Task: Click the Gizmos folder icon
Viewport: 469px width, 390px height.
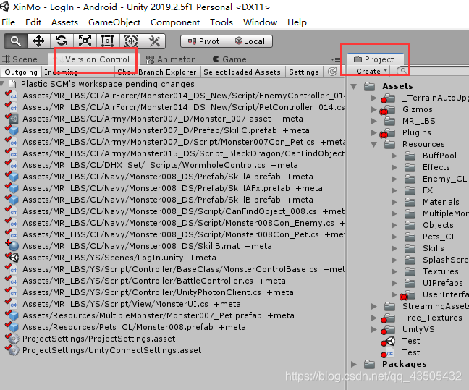Action: pos(389,109)
